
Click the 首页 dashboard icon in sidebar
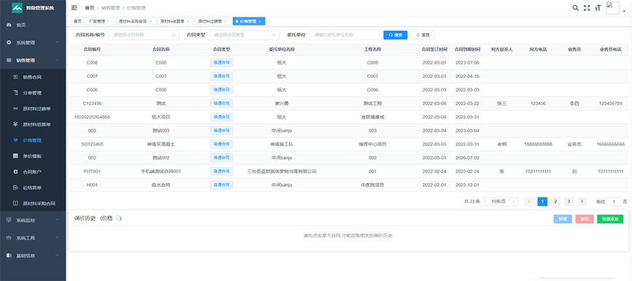[9, 25]
